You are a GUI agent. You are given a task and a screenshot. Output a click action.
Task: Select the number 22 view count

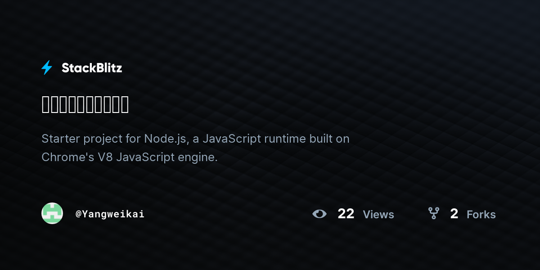pos(346,214)
